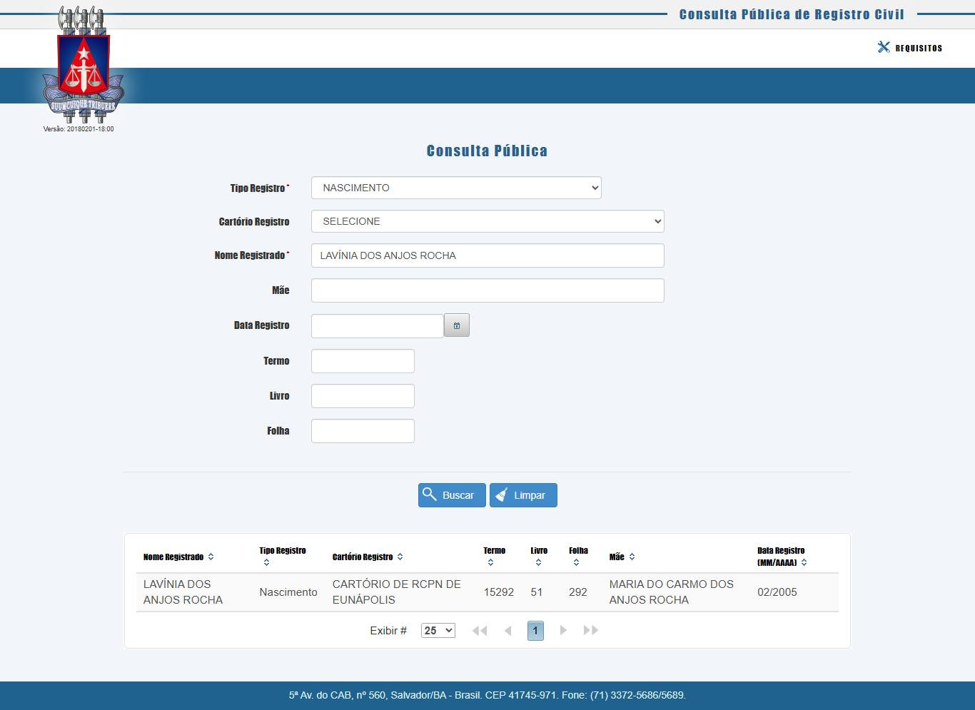Jump to the last results page
Image resolution: width=975 pixels, height=710 pixels.
coord(590,631)
